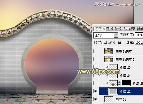Toggle lock transparent pixels icon

[x=105, y=42]
